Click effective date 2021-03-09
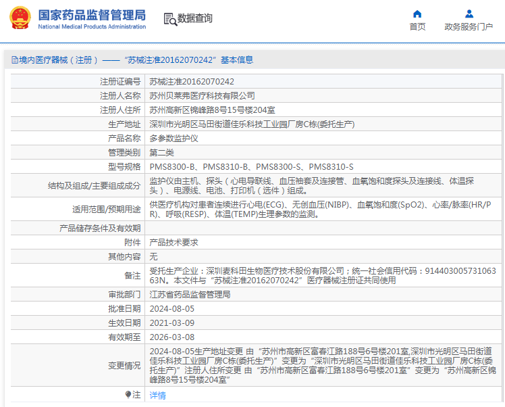The image size is (505, 407). [172, 322]
